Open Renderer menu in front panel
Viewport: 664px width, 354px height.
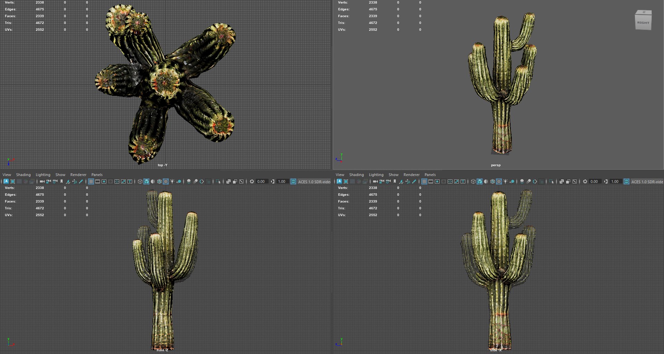tap(78, 175)
